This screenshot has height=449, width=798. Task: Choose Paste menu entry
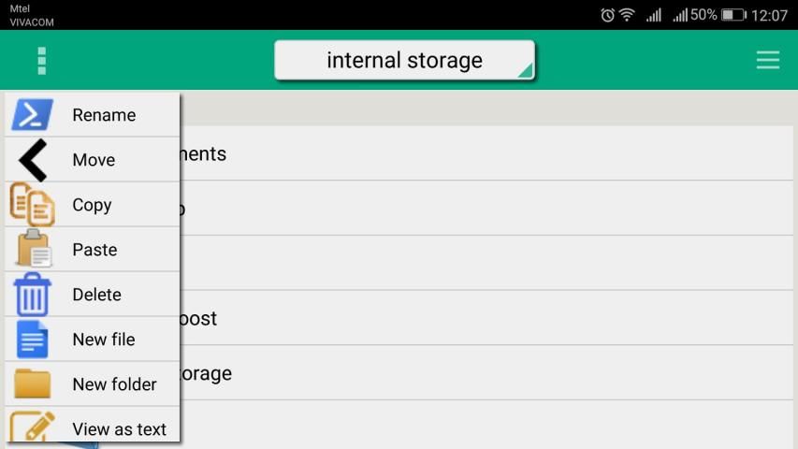click(94, 250)
